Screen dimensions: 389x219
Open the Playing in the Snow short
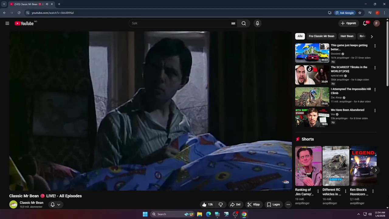tap(336, 166)
